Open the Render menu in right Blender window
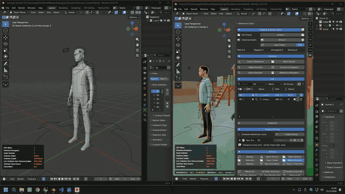The height and width of the screenshot is (194, 345). coord(194,9)
